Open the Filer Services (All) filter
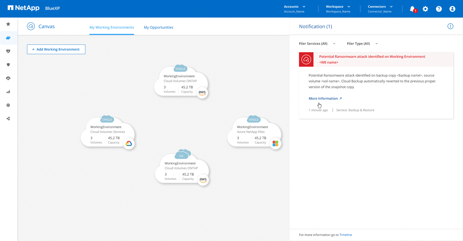 pos(317,44)
